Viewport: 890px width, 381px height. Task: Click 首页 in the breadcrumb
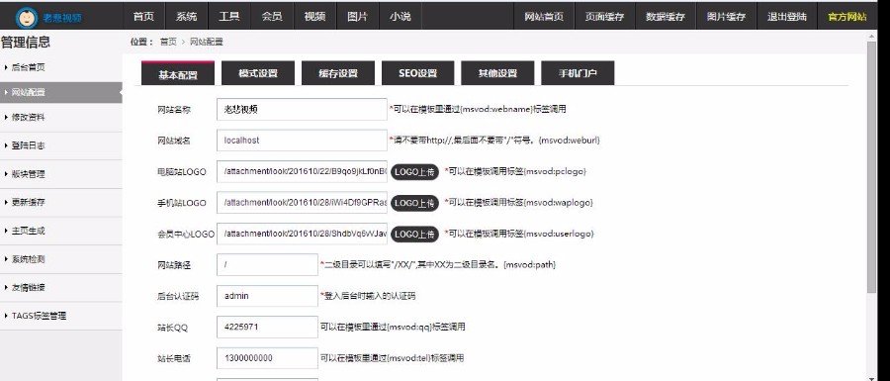click(x=168, y=42)
